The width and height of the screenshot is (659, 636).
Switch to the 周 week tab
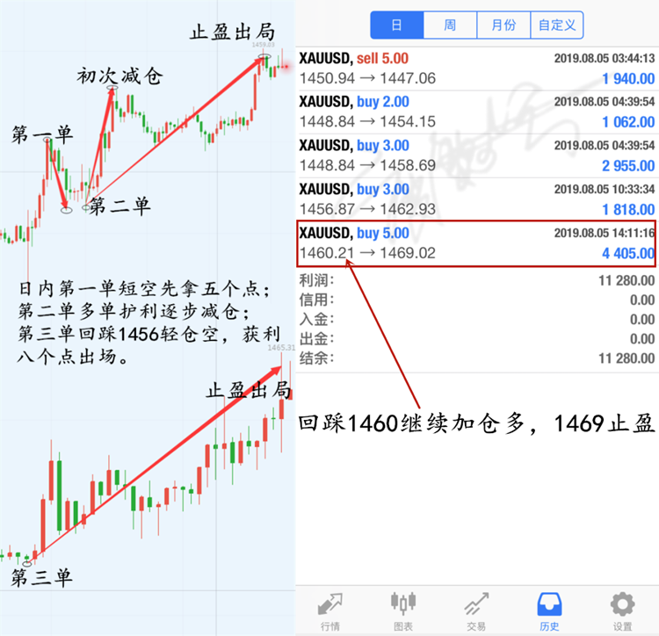pyautogui.click(x=450, y=25)
